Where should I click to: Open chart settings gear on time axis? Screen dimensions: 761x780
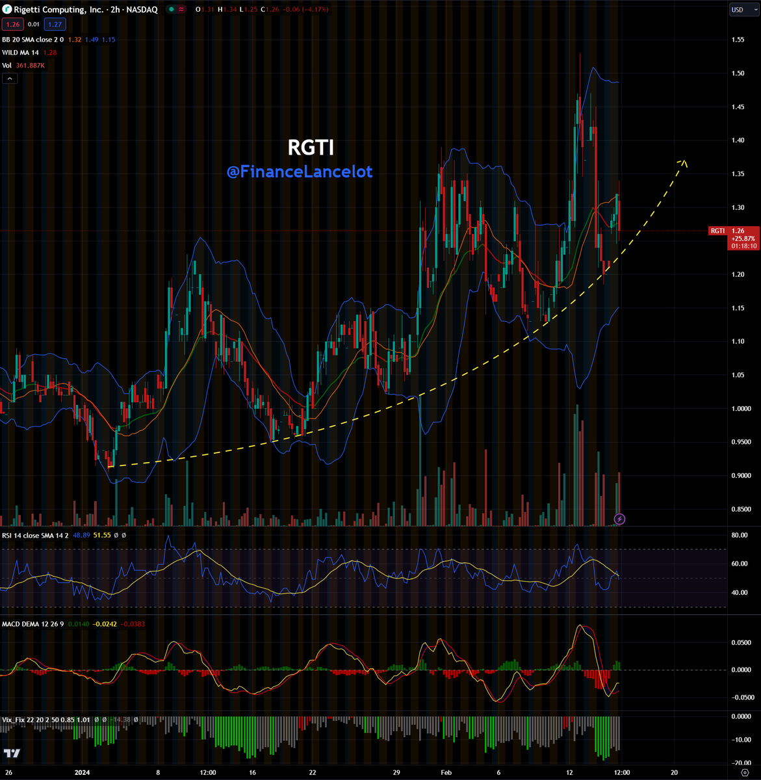[x=743, y=773]
